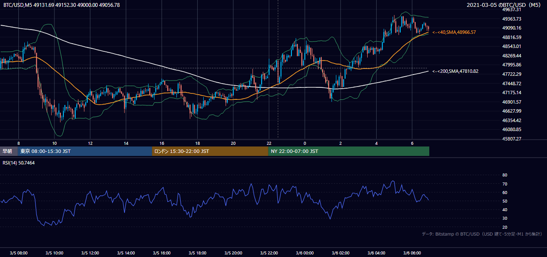Click bottom time label 3/5 14:00
Screen dimensions: 547x257
[x=126, y=253]
